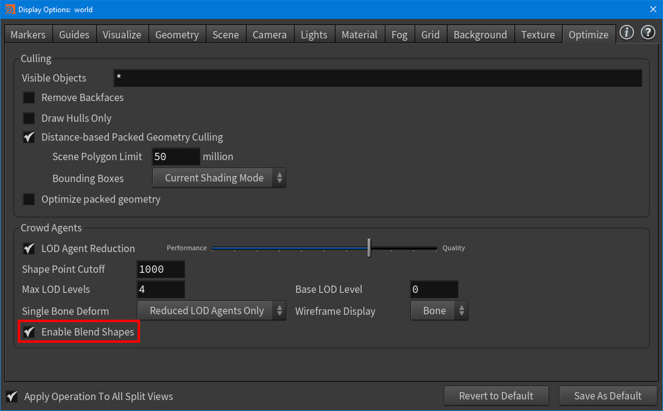663x411 pixels.
Task: Click the Houdini logo in title bar
Action: coord(9,9)
